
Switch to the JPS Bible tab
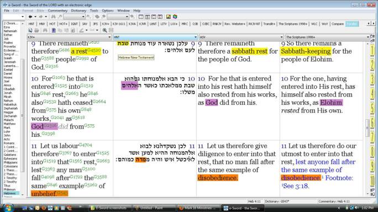(95, 24)
